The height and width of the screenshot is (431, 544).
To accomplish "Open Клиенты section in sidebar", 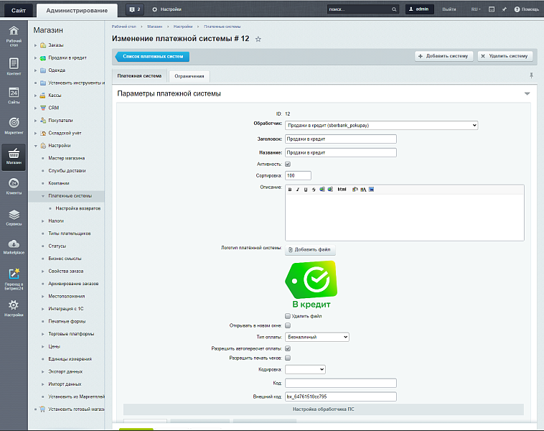I will [x=14, y=187].
